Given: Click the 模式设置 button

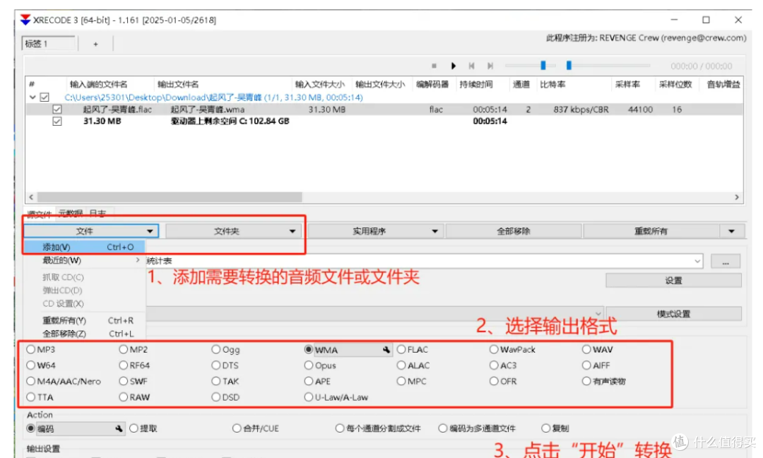Looking at the screenshot, I should pyautogui.click(x=675, y=313).
